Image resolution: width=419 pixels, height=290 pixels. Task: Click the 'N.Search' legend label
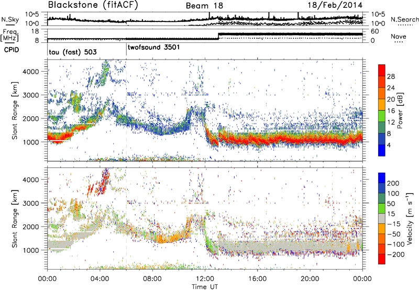pos(404,19)
